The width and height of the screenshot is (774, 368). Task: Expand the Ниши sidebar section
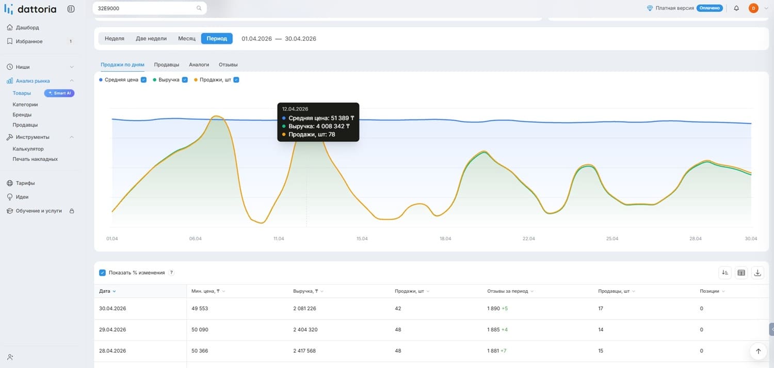[x=72, y=67]
